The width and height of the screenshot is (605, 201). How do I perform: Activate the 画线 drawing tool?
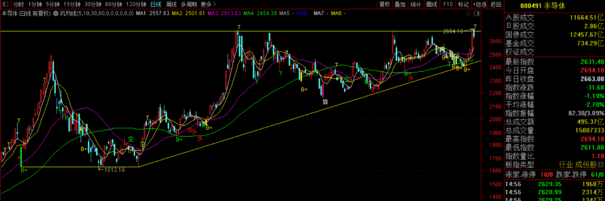(x=432, y=4)
